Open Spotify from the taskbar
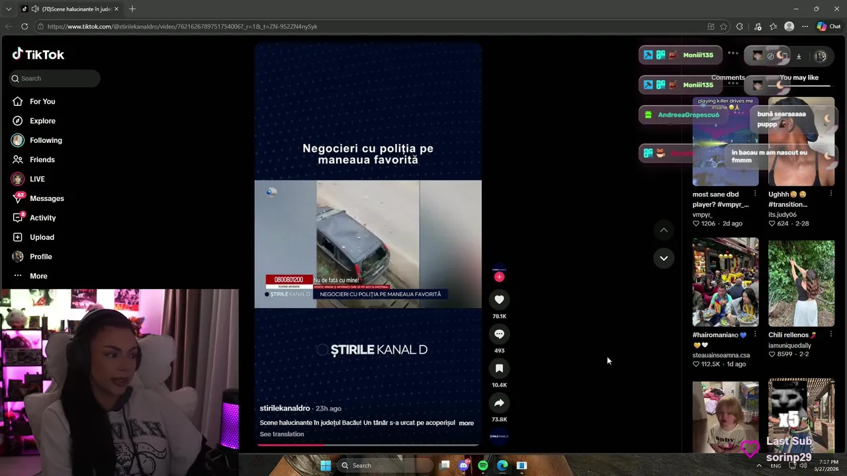This screenshot has height=476, width=847. [x=483, y=465]
